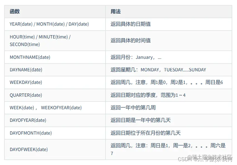The height and width of the screenshot is (165, 237).
Task: Select the 返回月份：January cell
Action: click(x=169, y=57)
